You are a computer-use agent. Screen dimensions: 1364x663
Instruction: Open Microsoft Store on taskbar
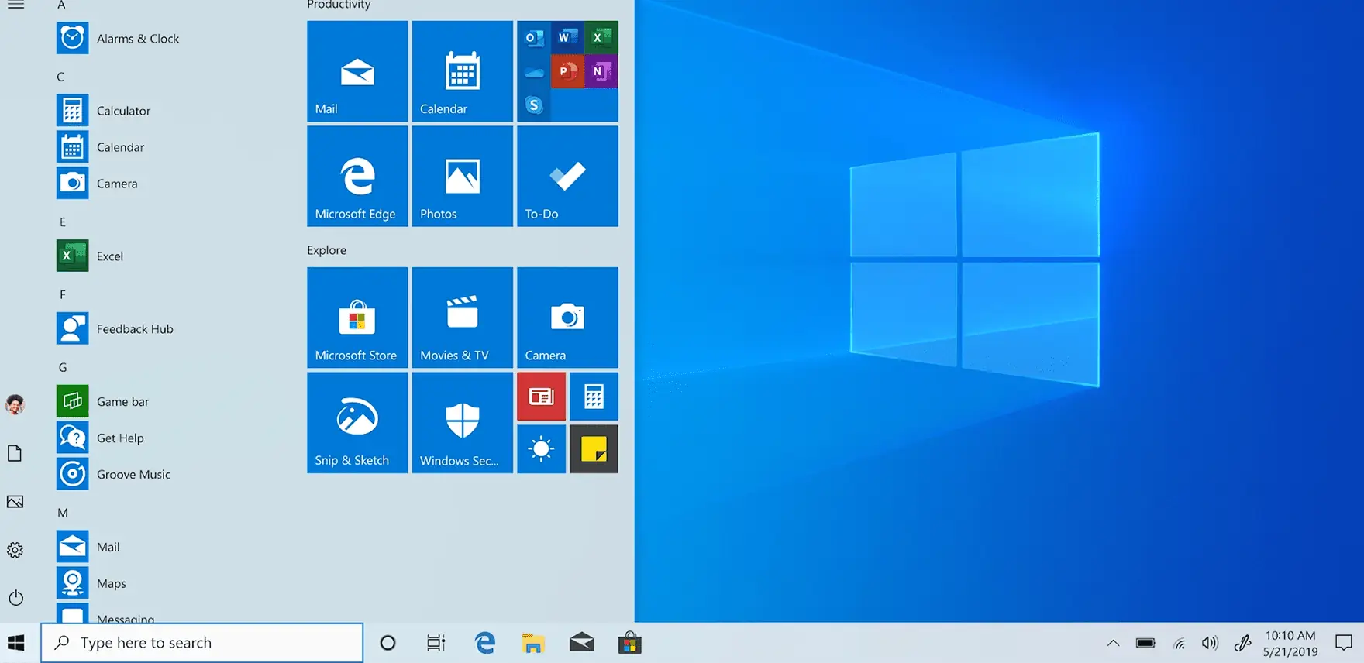pyautogui.click(x=630, y=643)
